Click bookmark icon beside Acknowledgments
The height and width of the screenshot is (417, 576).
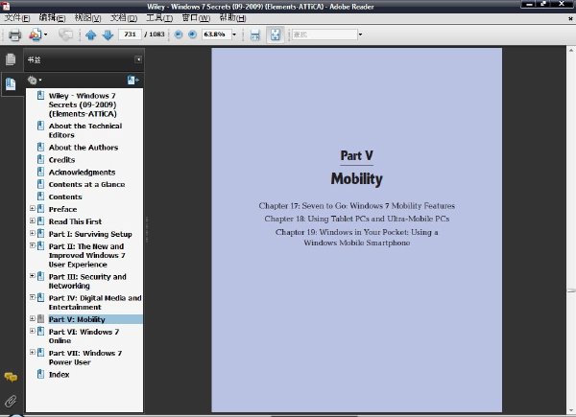pos(40,172)
